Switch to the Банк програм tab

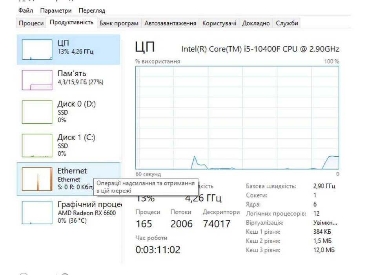click(x=119, y=23)
